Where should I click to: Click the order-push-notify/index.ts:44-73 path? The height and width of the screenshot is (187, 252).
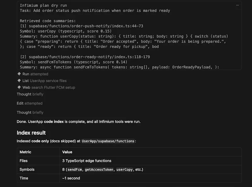pos(86,26)
